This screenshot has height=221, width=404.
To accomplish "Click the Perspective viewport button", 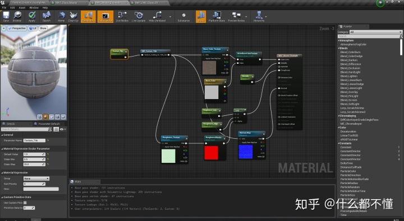I will [x=17, y=29].
